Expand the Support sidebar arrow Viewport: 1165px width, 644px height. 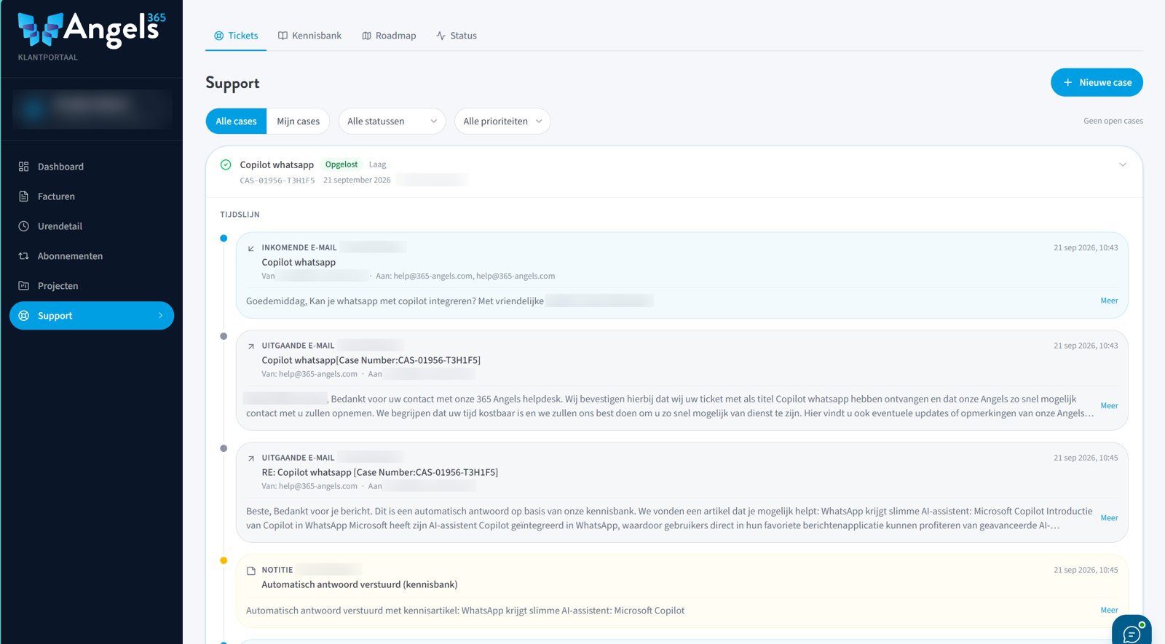(x=161, y=316)
